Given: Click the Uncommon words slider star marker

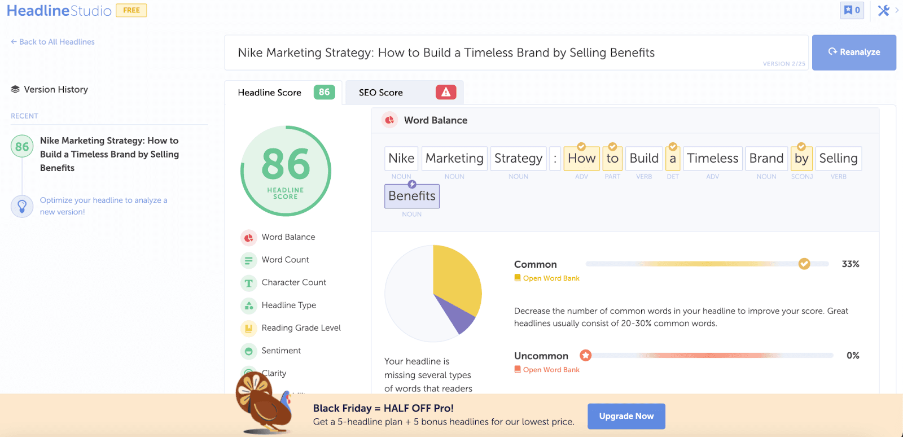Looking at the screenshot, I should 586,355.
